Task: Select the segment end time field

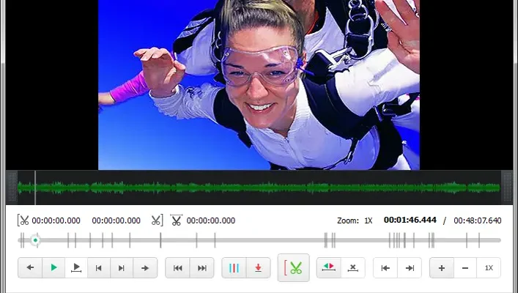Action: (x=116, y=220)
